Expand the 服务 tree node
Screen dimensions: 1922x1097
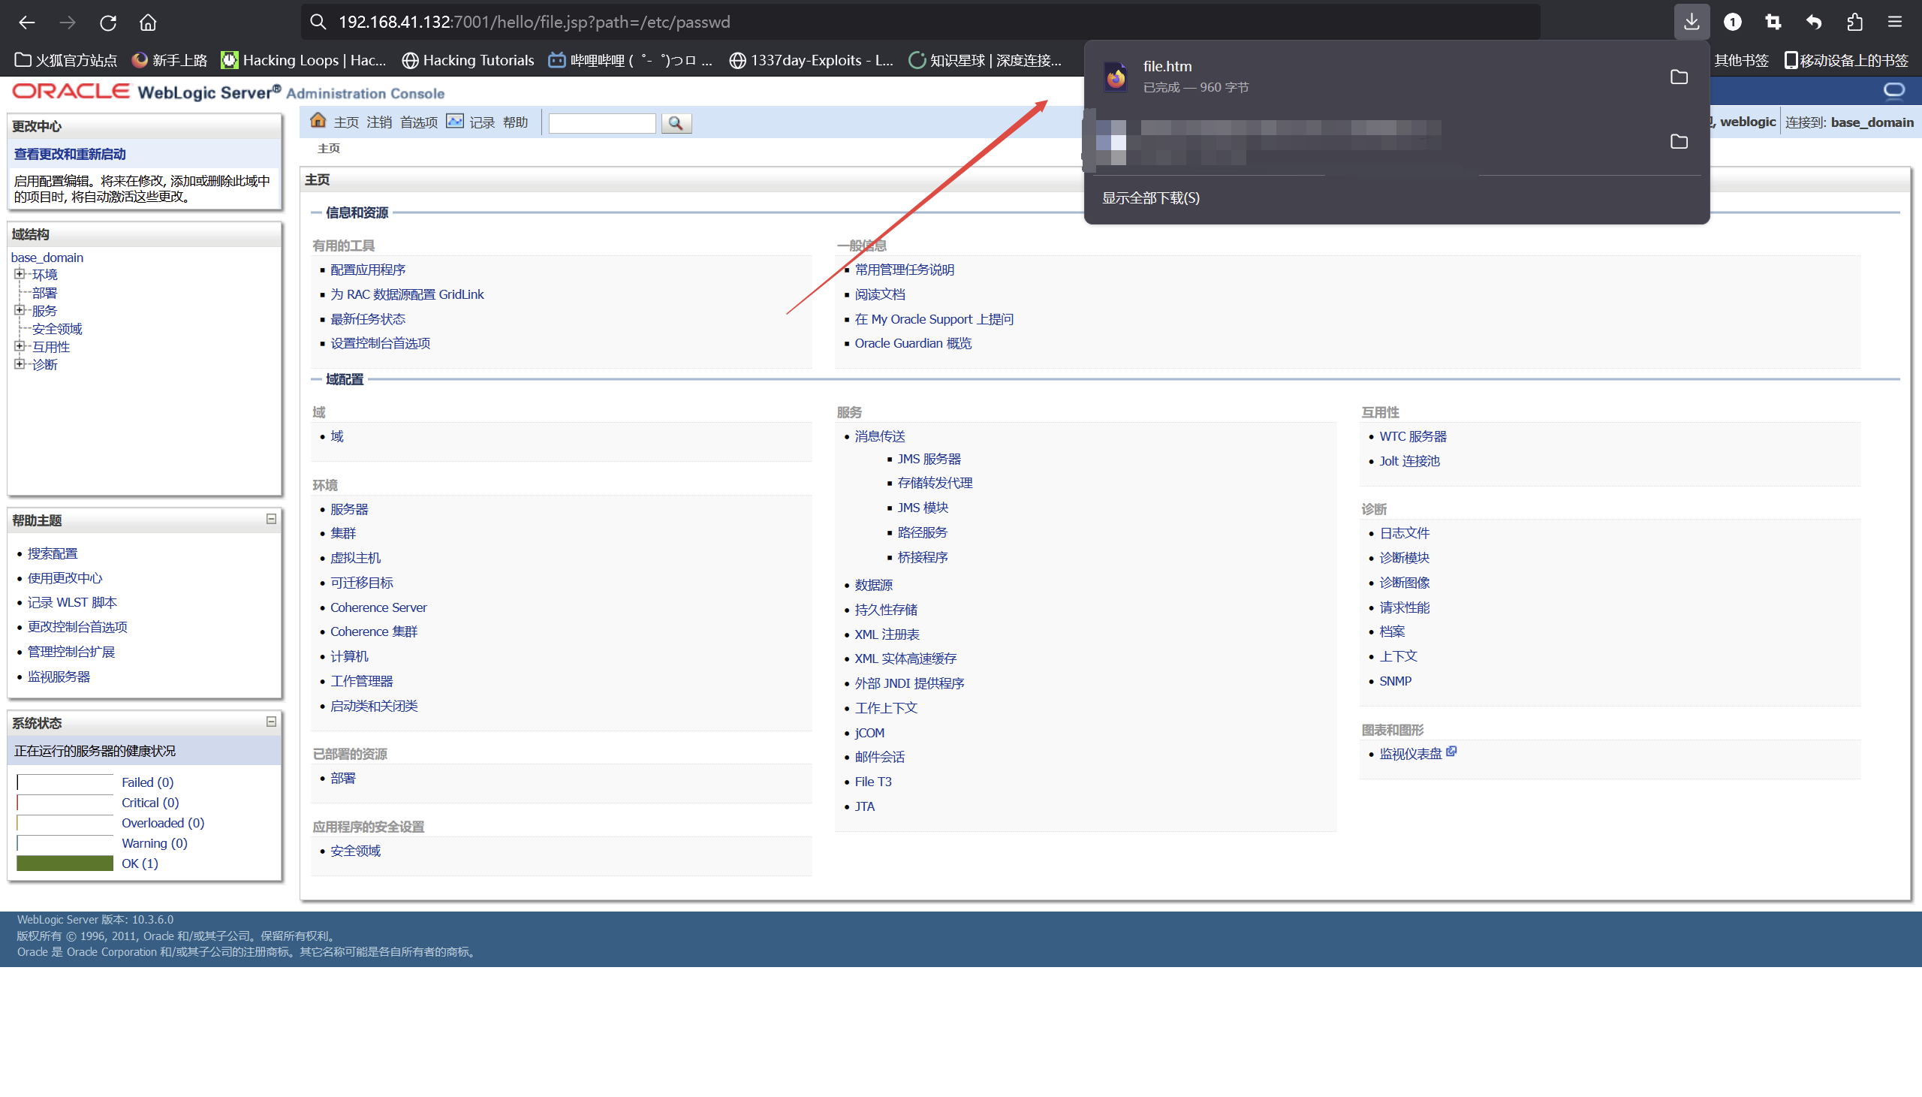pos(20,310)
